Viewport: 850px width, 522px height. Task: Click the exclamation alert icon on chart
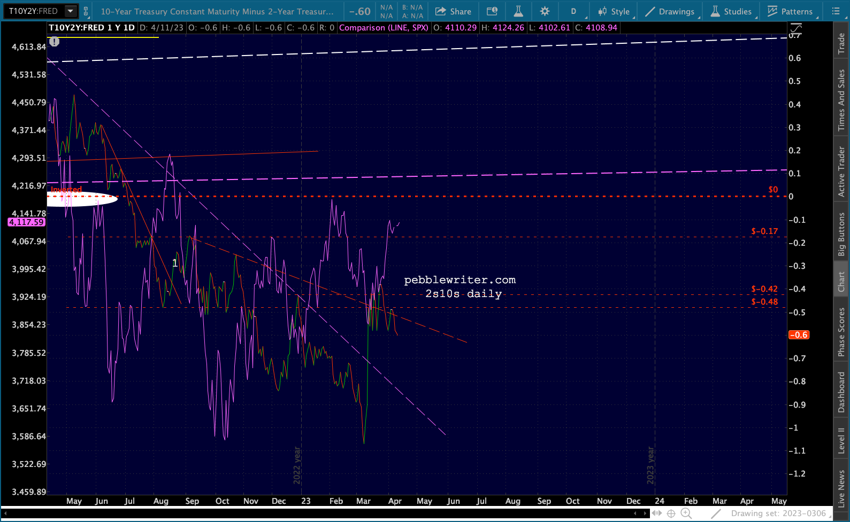54,41
